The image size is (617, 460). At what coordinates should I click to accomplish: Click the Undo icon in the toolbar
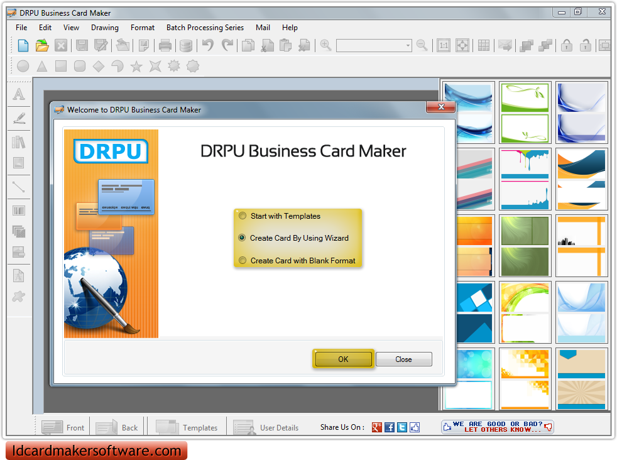tap(207, 45)
